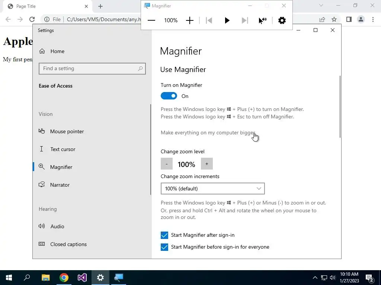The width and height of the screenshot is (381, 285).
Task: Open Closed captions settings
Action: 92,244
